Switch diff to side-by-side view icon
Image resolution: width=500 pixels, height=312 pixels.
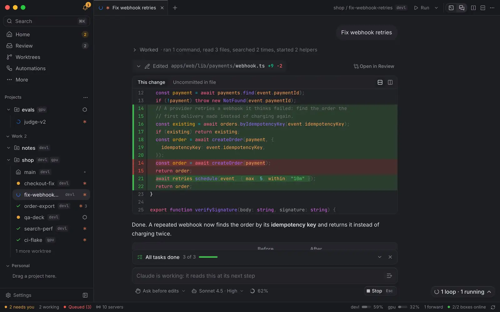click(x=390, y=82)
